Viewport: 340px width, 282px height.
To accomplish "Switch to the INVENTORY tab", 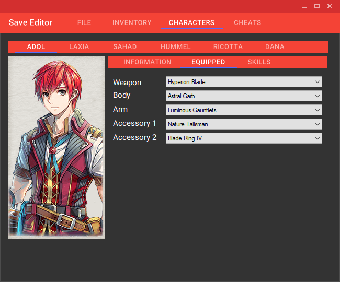I will click(132, 22).
